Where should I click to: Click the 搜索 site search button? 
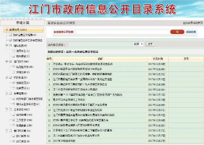pos(150,44)
